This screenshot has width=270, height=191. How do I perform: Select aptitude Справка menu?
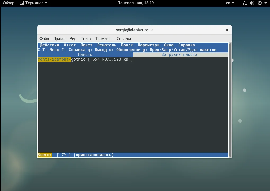(x=187, y=45)
